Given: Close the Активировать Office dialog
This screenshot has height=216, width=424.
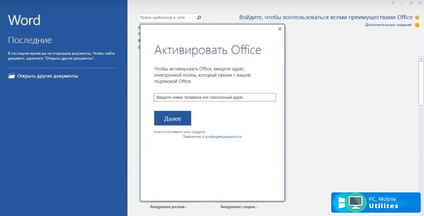Looking at the screenshot, I should point(279,29).
